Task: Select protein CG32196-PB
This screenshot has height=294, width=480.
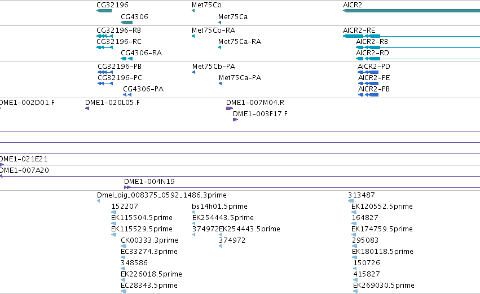Action: click(105, 72)
